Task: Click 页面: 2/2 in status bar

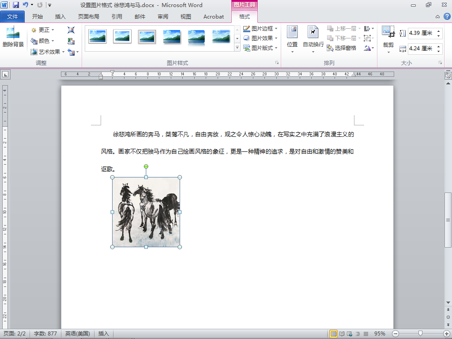Action: coord(15,334)
